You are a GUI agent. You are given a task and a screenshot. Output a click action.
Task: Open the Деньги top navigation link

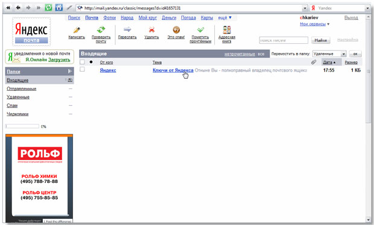169,17
